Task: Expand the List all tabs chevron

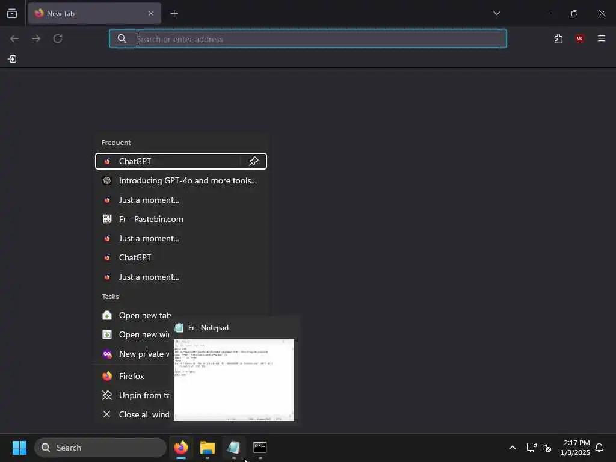Action: [496, 13]
